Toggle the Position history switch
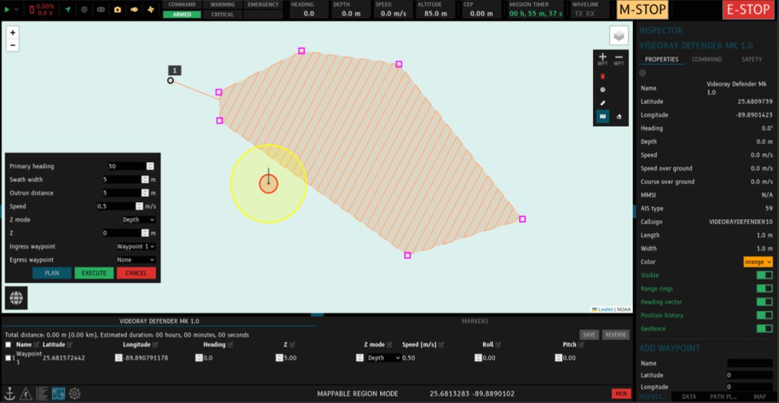Image resolution: width=779 pixels, height=403 pixels. pyautogui.click(x=764, y=315)
